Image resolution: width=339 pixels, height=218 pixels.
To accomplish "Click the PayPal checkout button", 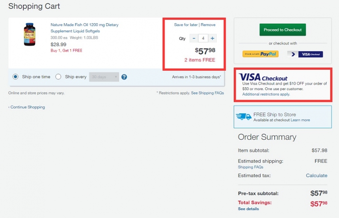I will pos(261,54).
